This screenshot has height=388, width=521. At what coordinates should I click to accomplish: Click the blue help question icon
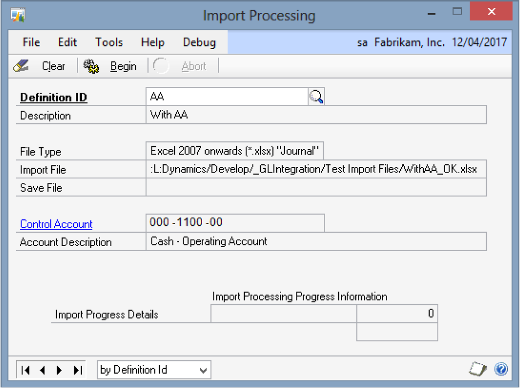click(501, 369)
